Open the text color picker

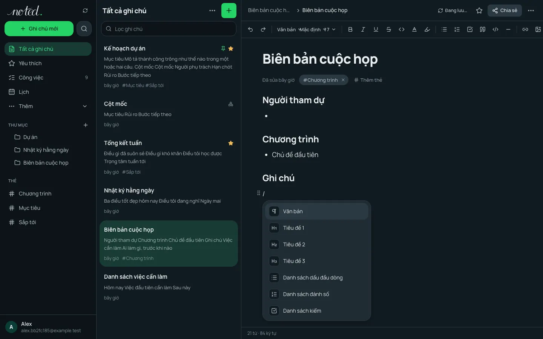414,29
